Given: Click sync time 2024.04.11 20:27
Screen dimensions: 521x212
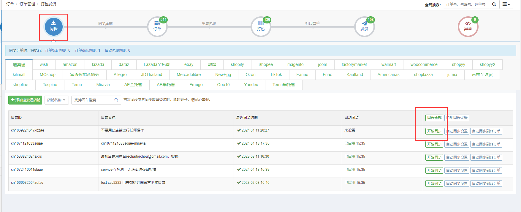Looking at the screenshot, I should [x=255, y=130].
